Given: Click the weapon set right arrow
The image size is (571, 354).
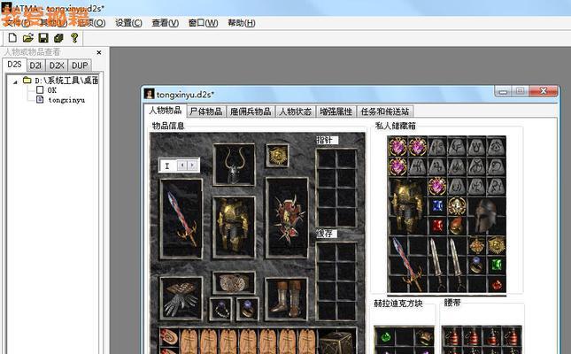Looking at the screenshot, I should pos(193,165).
